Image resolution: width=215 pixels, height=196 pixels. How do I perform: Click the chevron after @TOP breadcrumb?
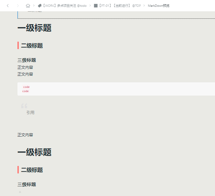coord(144,5)
